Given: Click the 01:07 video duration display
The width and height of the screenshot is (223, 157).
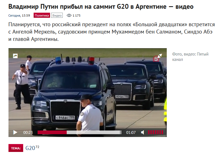Looking at the screenshot, I should point(131,132).
